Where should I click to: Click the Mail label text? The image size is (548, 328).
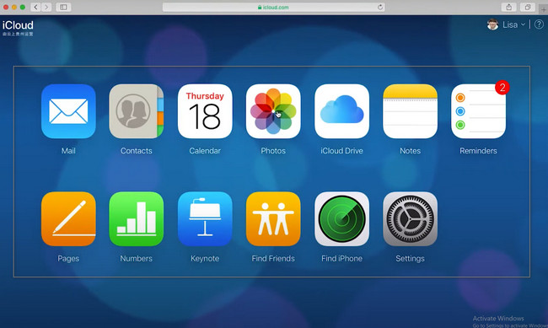68,151
